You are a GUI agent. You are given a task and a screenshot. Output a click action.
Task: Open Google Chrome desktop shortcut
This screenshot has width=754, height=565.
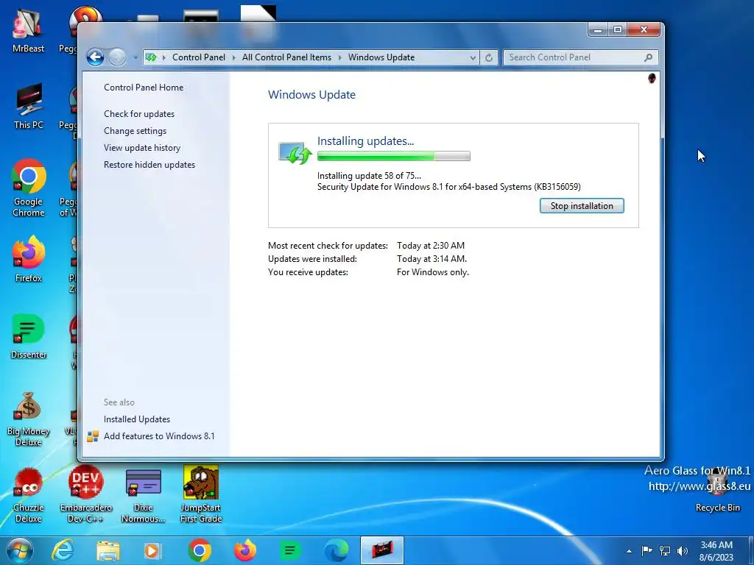pyautogui.click(x=29, y=188)
